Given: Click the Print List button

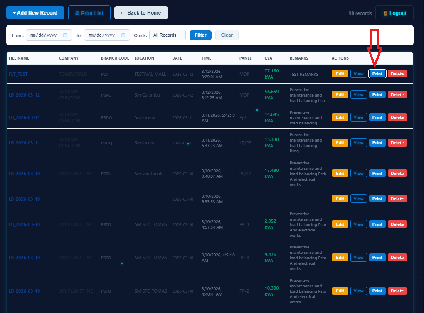Looking at the screenshot, I should click(x=89, y=13).
